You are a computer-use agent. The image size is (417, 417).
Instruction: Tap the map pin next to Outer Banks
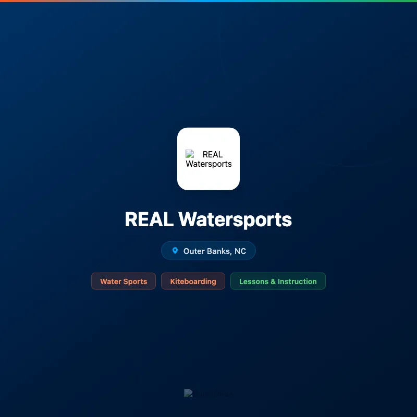175,250
